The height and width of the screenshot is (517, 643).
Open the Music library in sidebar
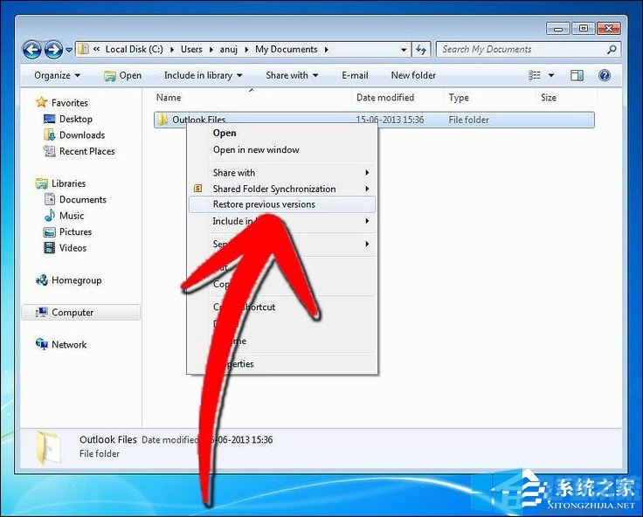72,216
